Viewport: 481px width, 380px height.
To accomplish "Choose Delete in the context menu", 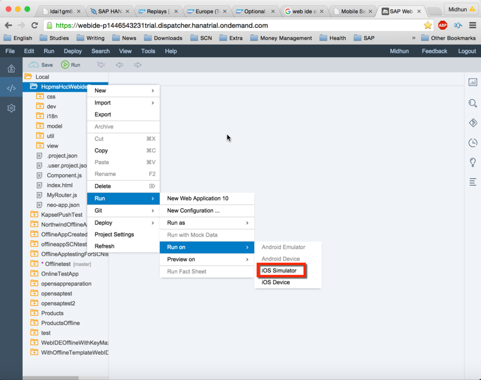I will (x=124, y=186).
